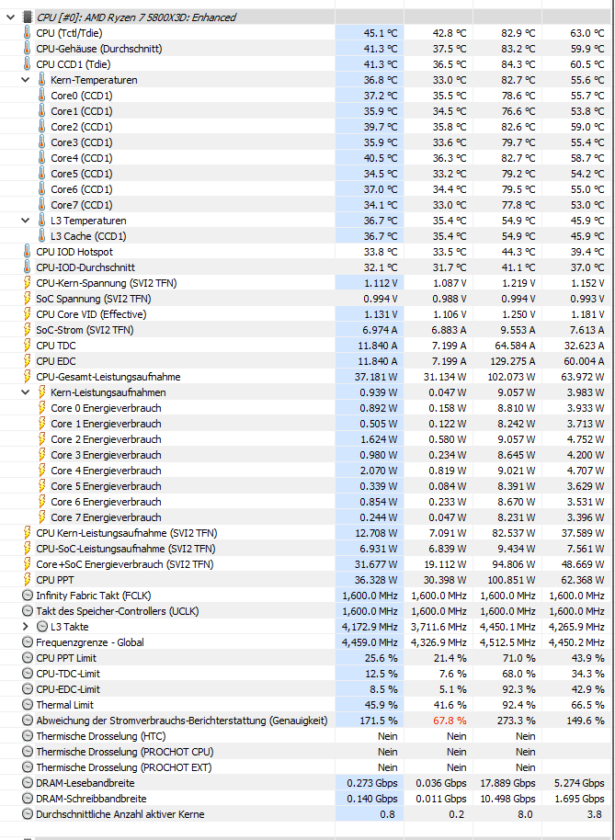615x840 pixels.
Task: Select Core 3 Energieverbrauch row
Action: (307, 455)
